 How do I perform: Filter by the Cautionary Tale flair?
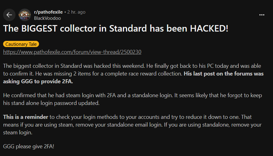tap(21, 44)
